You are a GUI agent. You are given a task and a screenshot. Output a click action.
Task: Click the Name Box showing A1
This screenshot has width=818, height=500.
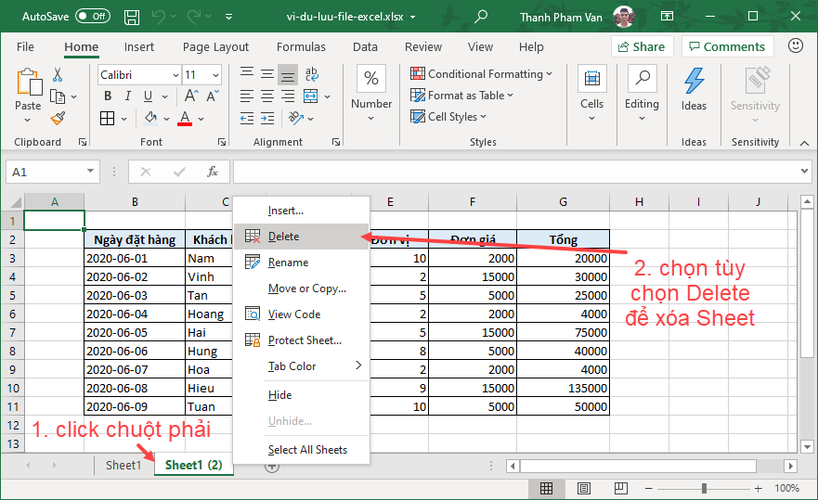[x=52, y=172]
